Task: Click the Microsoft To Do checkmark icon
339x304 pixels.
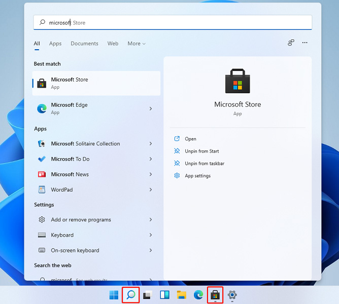Action: click(42, 159)
